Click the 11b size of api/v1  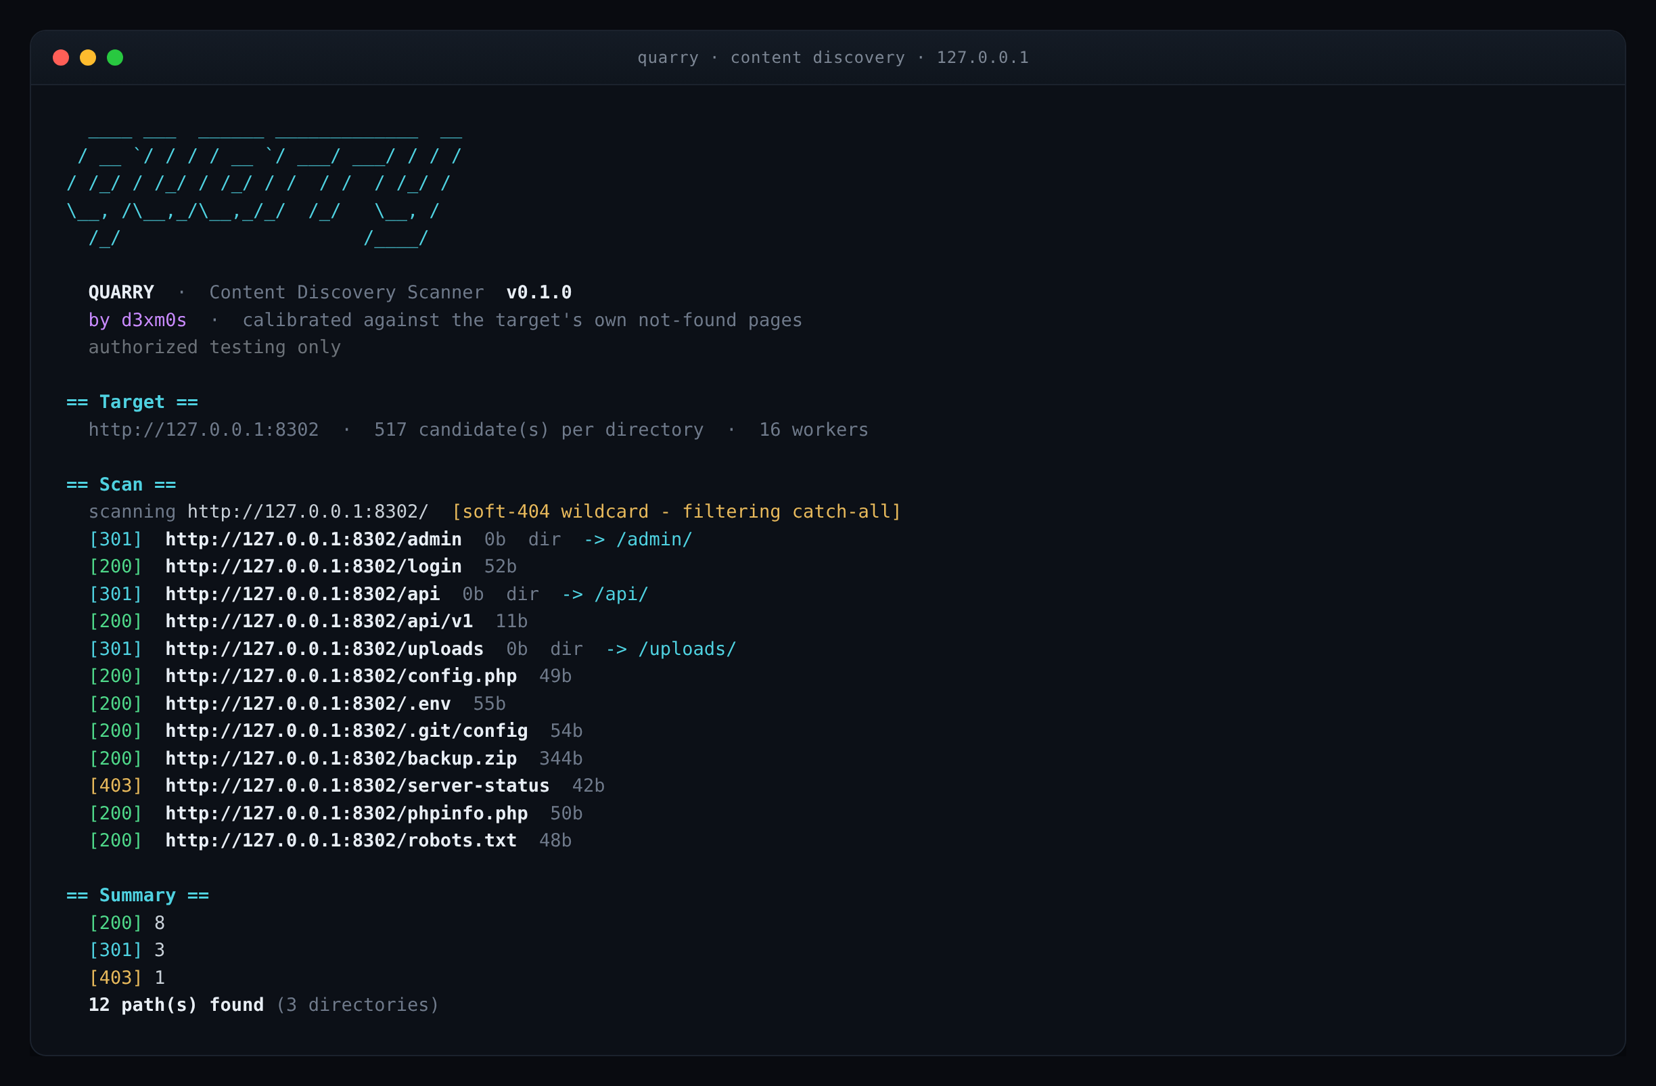pyautogui.click(x=511, y=621)
